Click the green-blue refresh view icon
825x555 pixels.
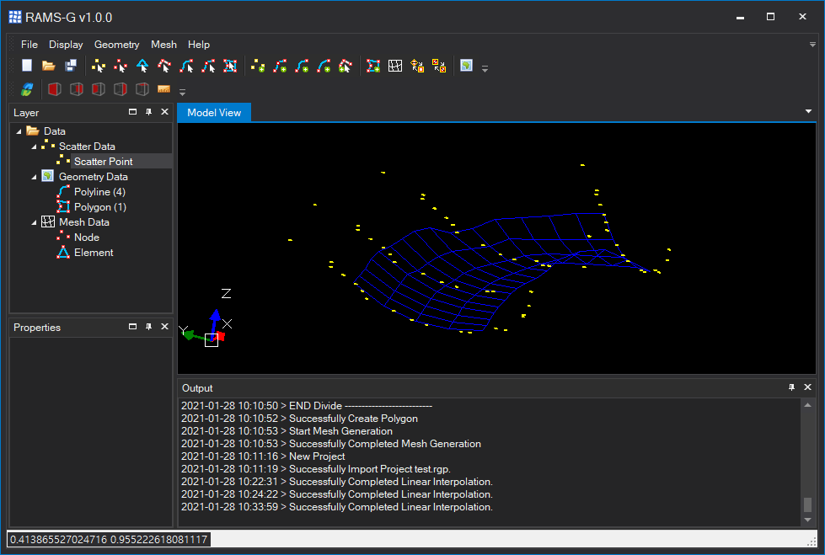27,89
